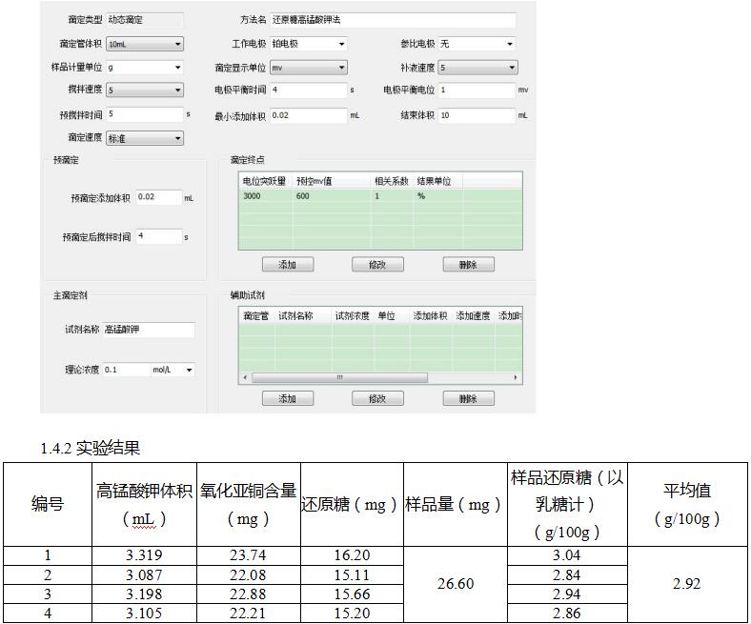Click 添加 button under 滴定终点 table
Image resolution: width=751 pixels, height=624 pixels.
[287, 265]
